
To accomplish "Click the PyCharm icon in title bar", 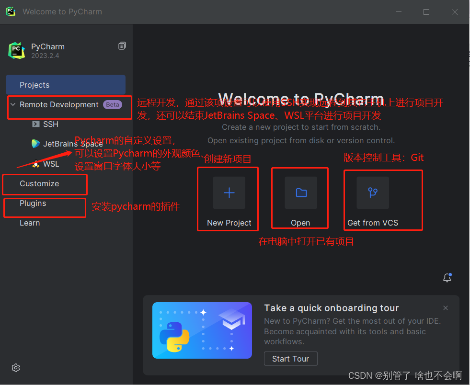I will (11, 11).
